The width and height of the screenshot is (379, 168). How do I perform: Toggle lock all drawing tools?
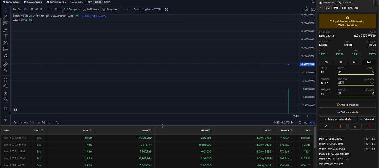5,93
